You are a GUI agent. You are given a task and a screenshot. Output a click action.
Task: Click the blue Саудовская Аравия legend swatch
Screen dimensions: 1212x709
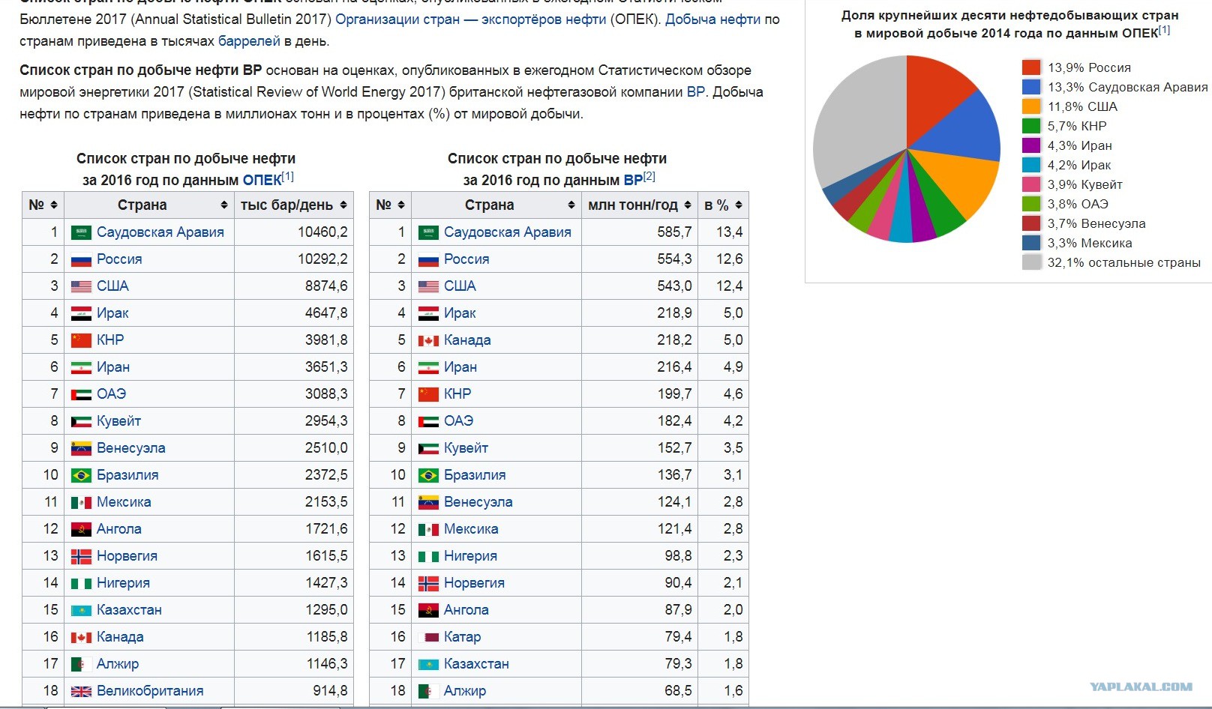coord(1031,87)
